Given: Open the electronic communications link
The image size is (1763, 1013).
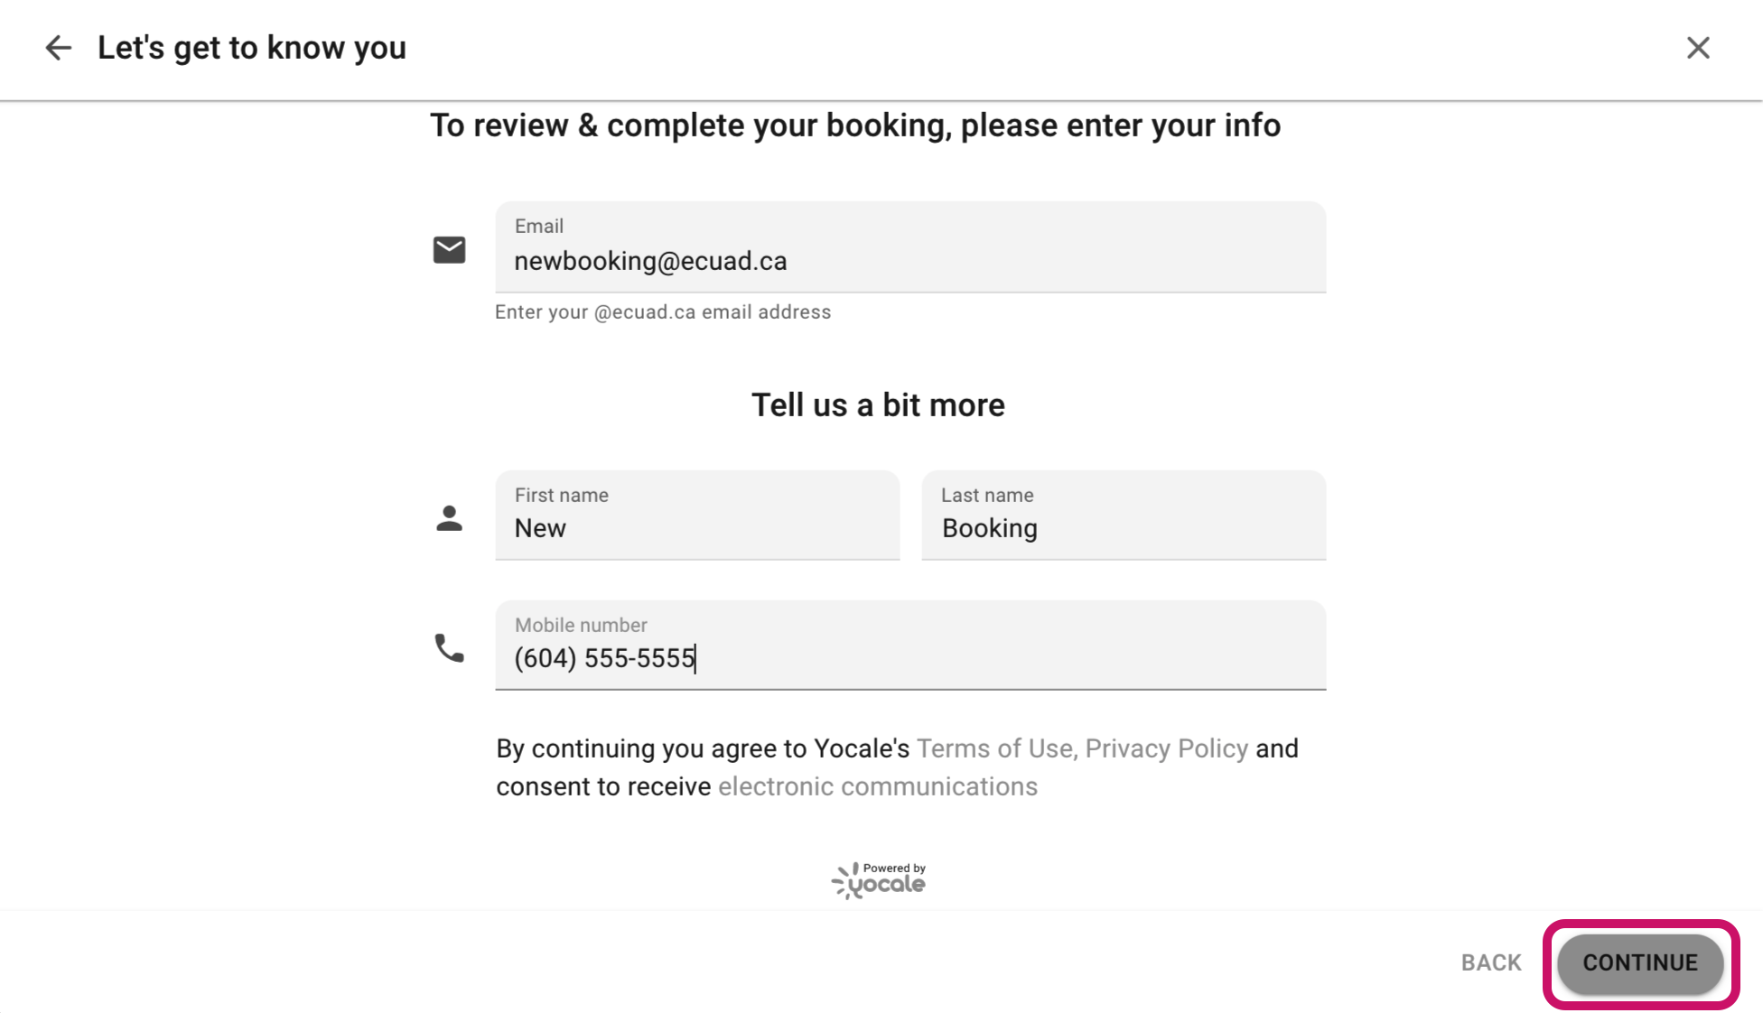Looking at the screenshot, I should pyautogui.click(x=878, y=786).
